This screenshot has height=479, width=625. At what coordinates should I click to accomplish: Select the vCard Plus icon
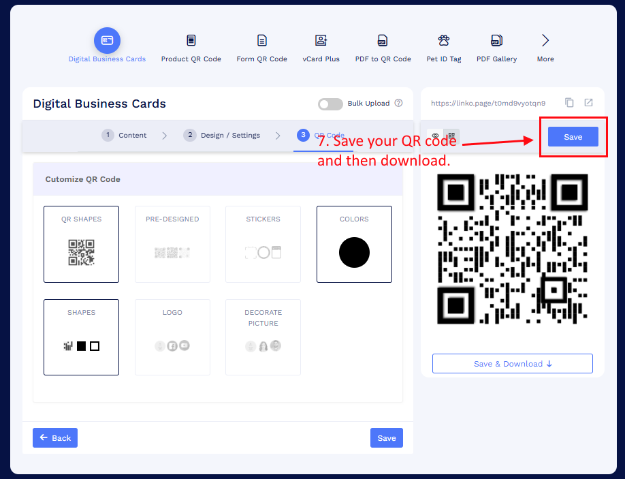(x=321, y=40)
